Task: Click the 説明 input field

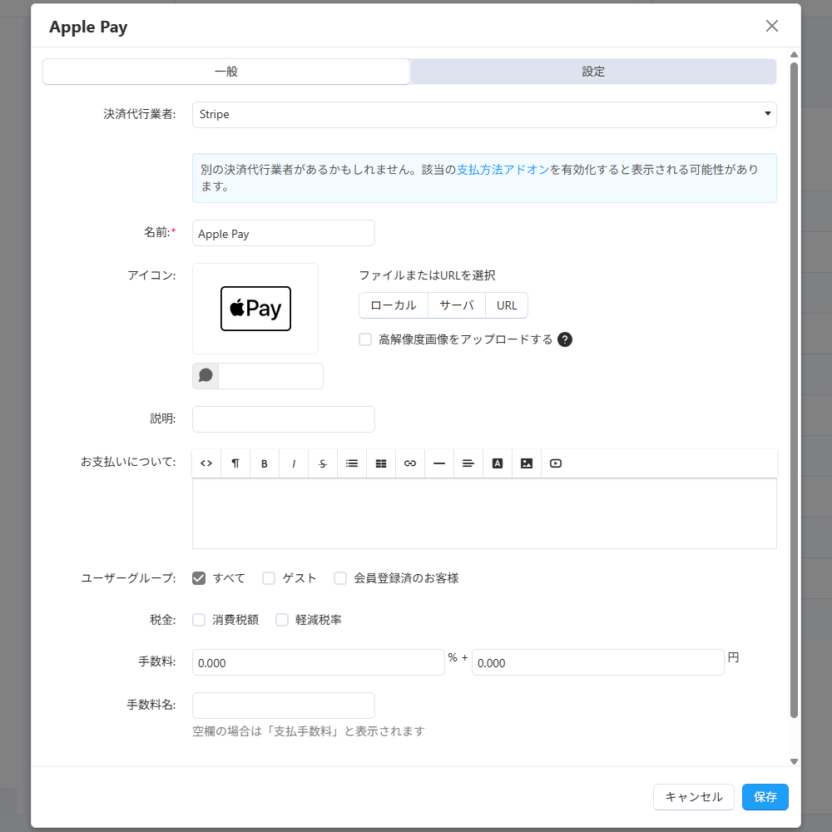Action: coord(284,419)
